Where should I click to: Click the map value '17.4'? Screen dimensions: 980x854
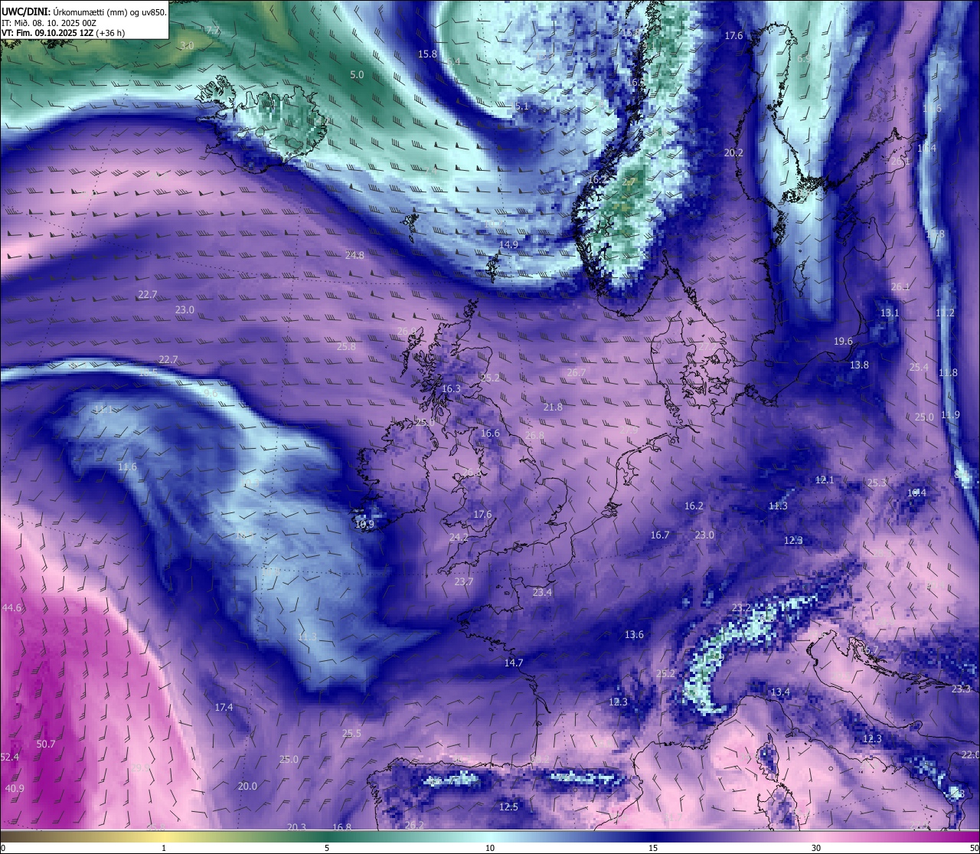pos(224,707)
